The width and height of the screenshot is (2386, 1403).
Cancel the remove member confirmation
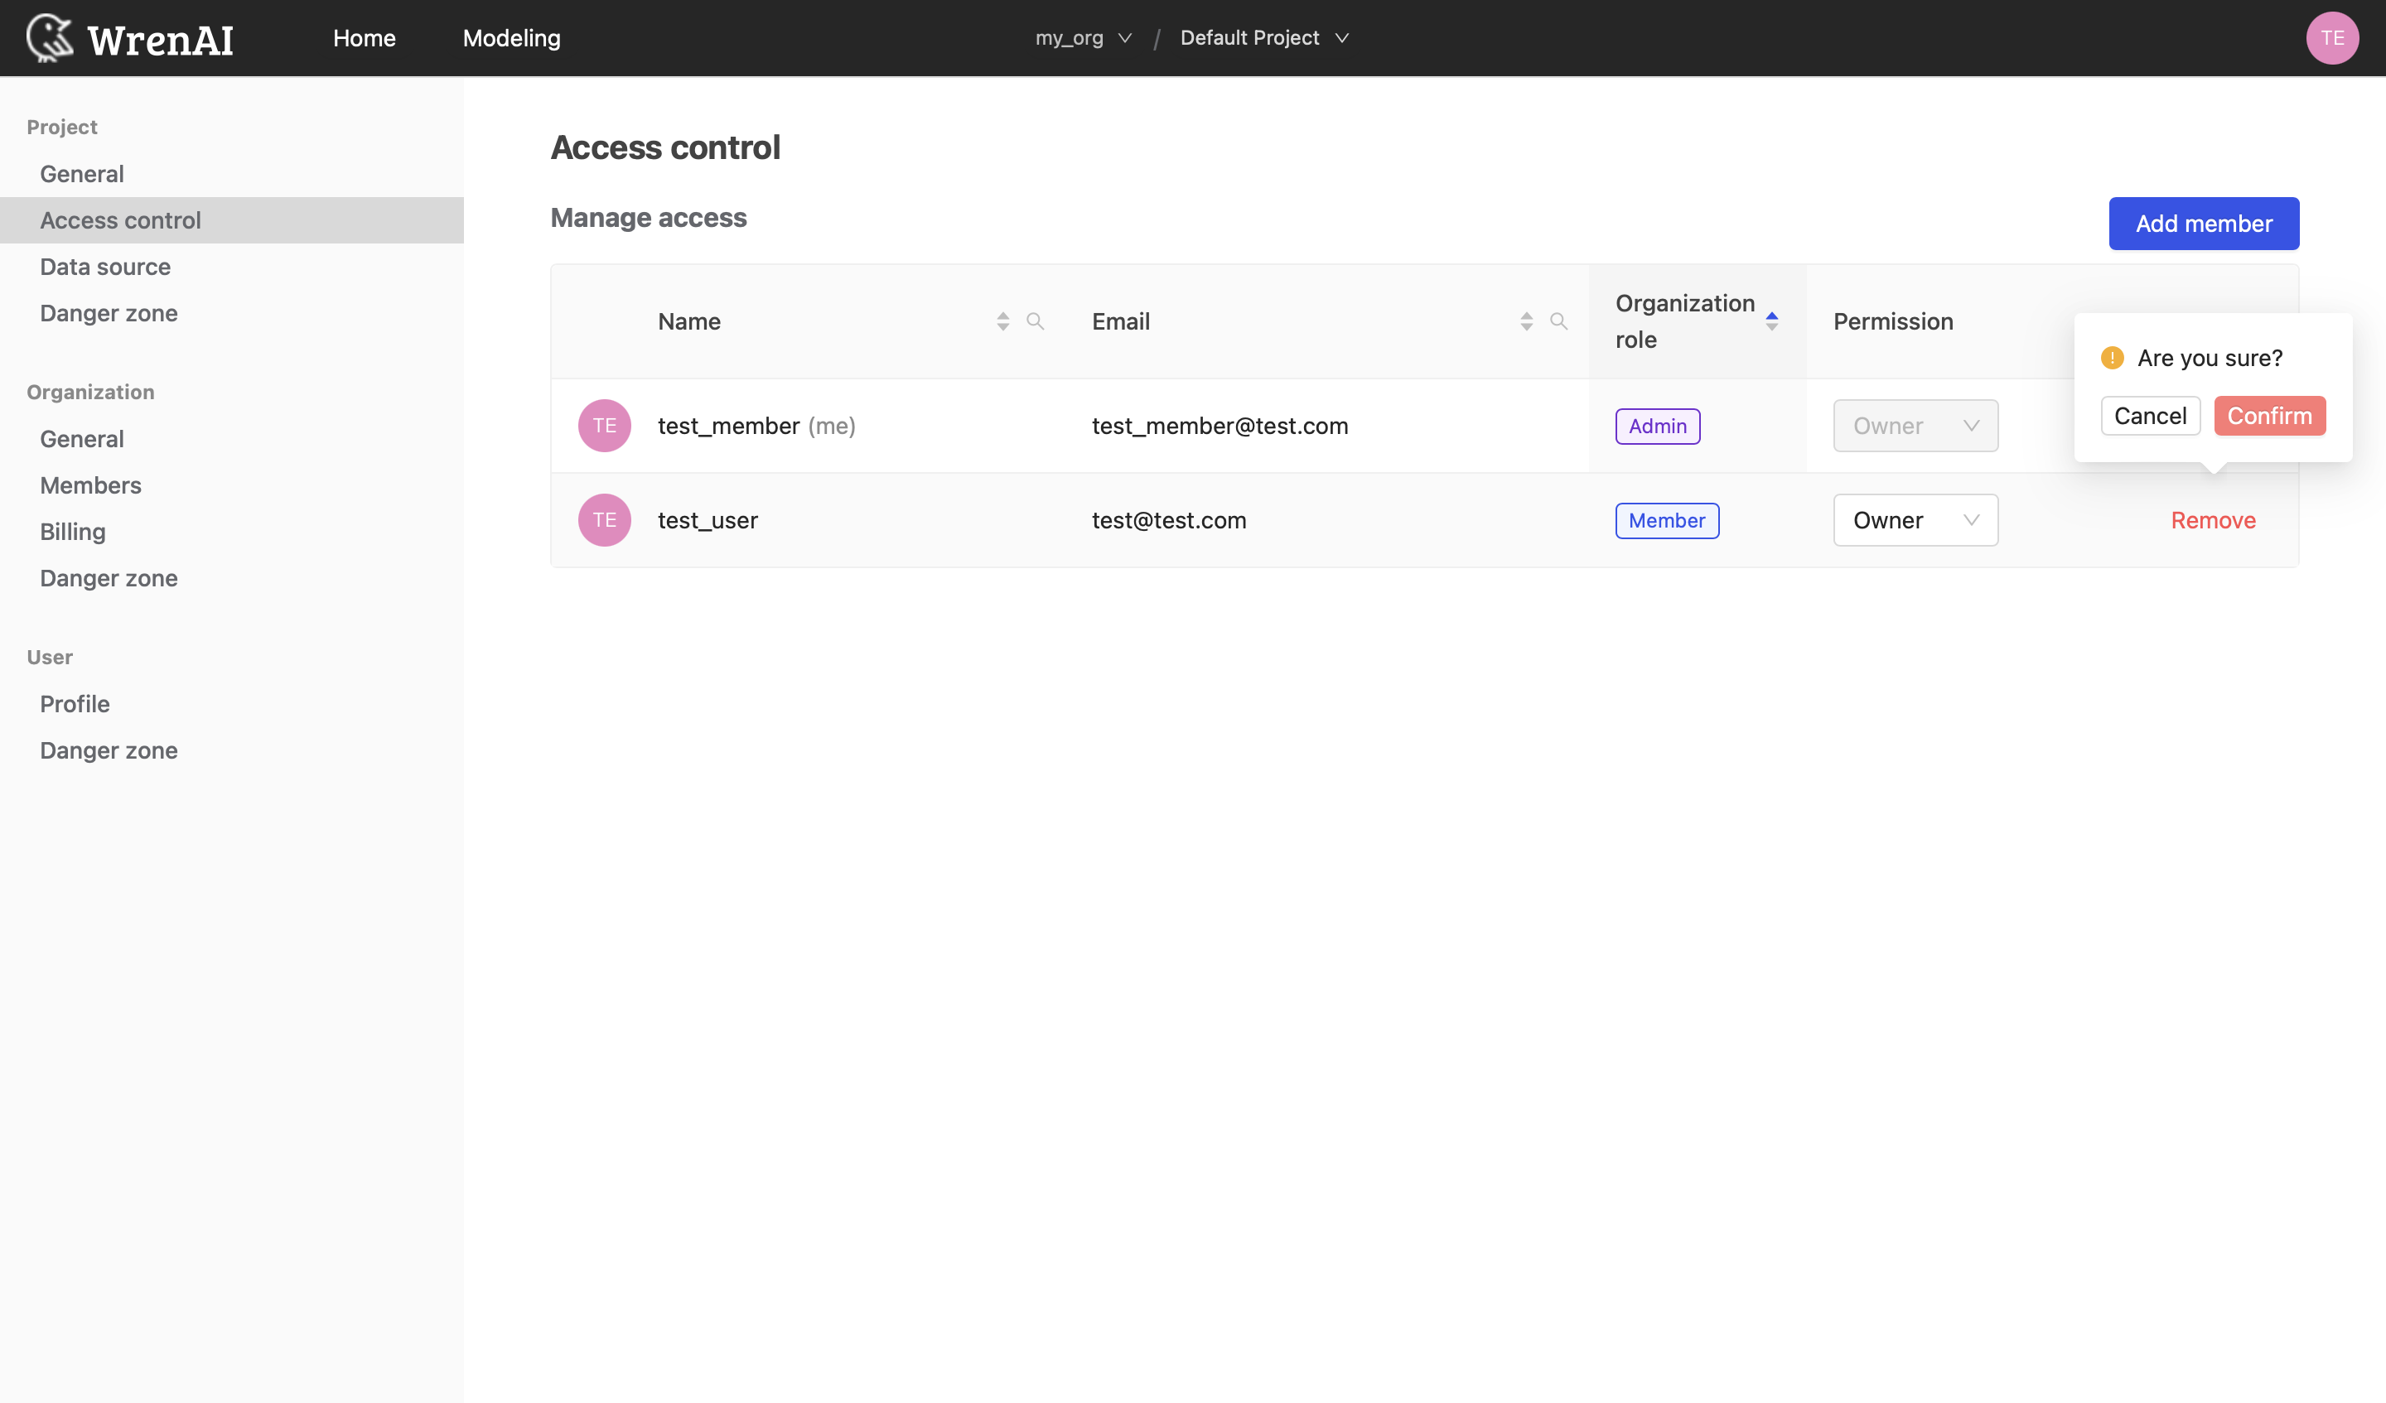(x=2151, y=416)
